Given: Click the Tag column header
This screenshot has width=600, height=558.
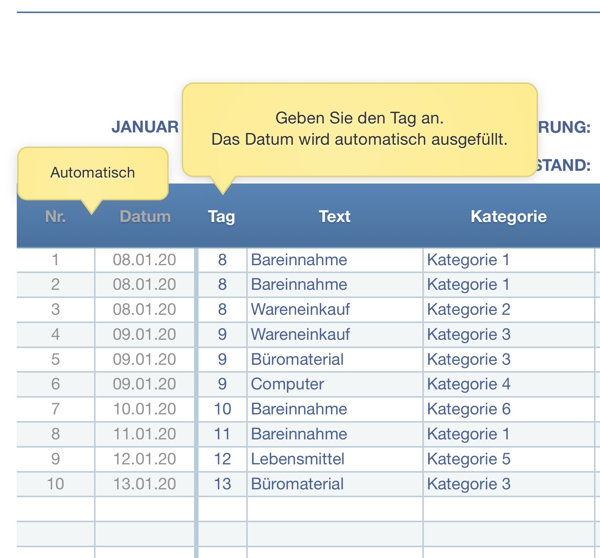Looking at the screenshot, I should [x=222, y=217].
